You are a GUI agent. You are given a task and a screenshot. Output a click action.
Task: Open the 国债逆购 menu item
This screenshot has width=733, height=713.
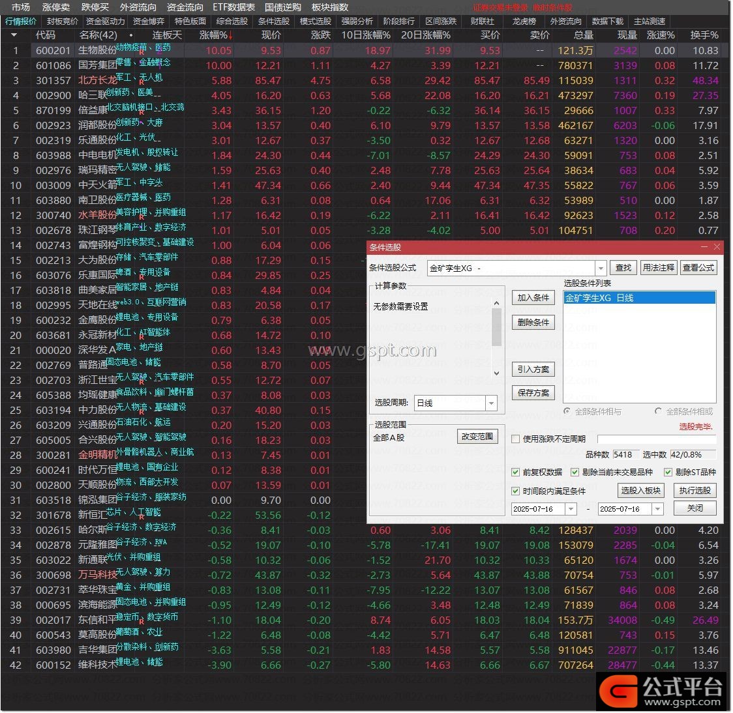pyautogui.click(x=283, y=7)
